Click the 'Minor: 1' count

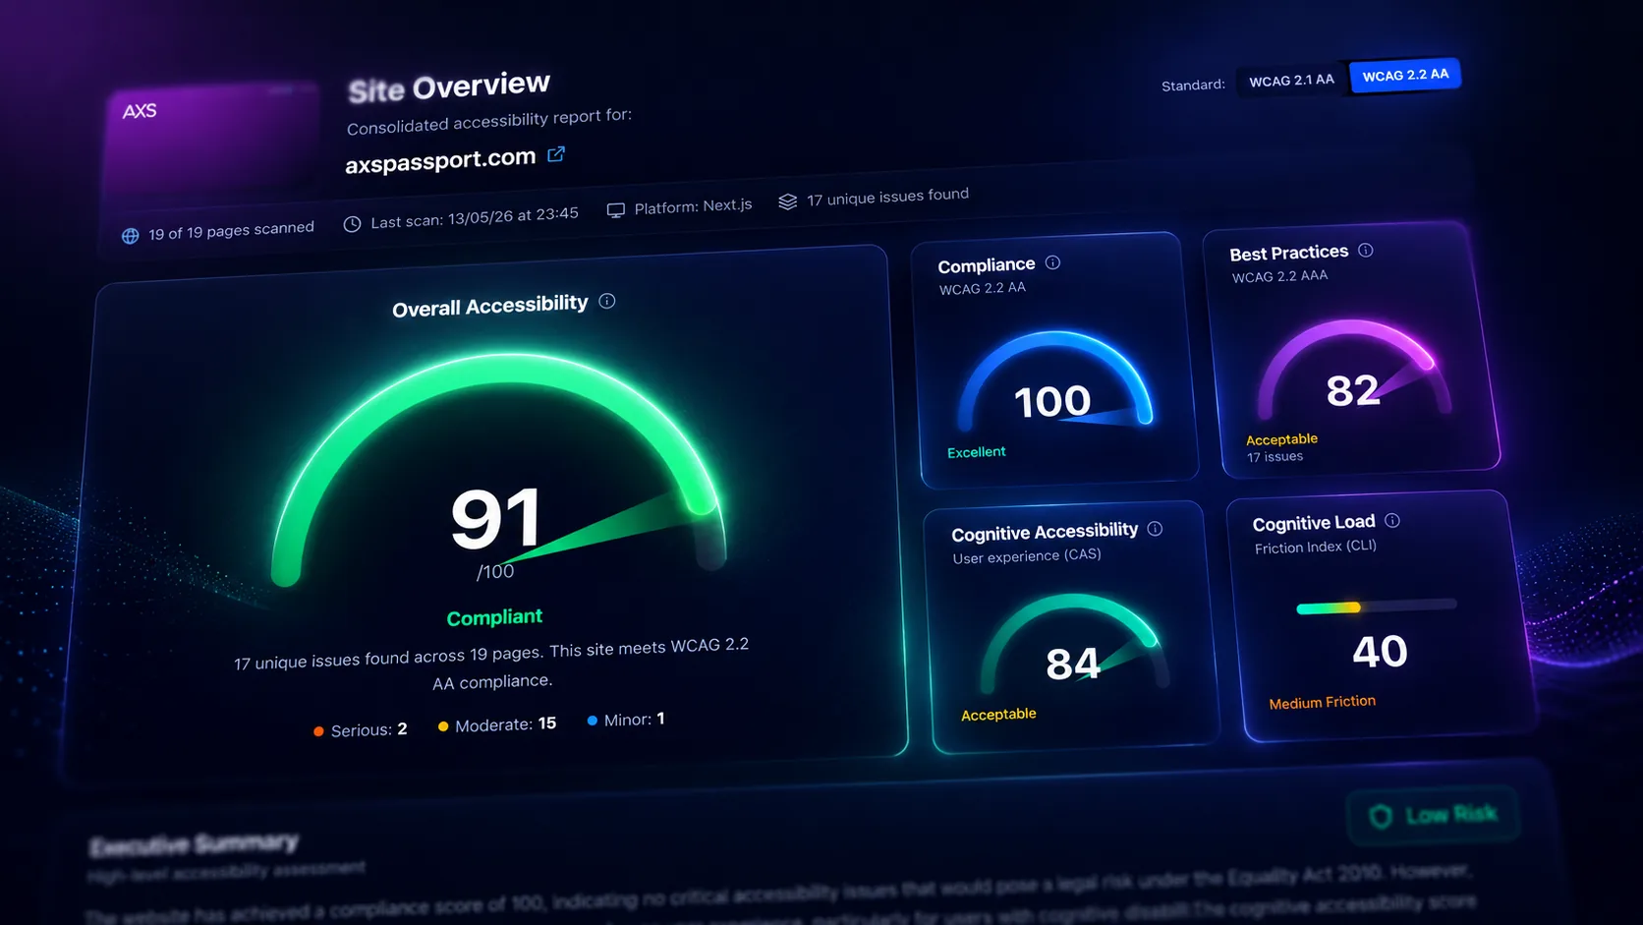pyautogui.click(x=634, y=720)
